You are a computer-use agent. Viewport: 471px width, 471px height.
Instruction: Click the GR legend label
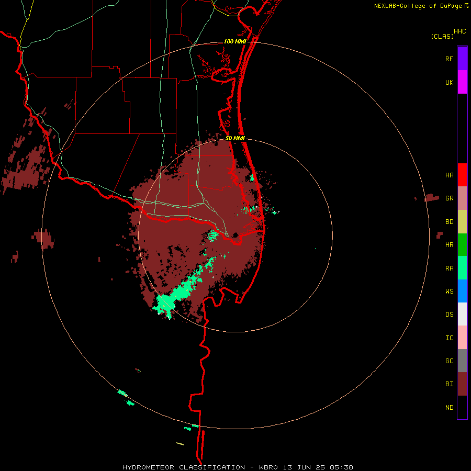click(450, 198)
